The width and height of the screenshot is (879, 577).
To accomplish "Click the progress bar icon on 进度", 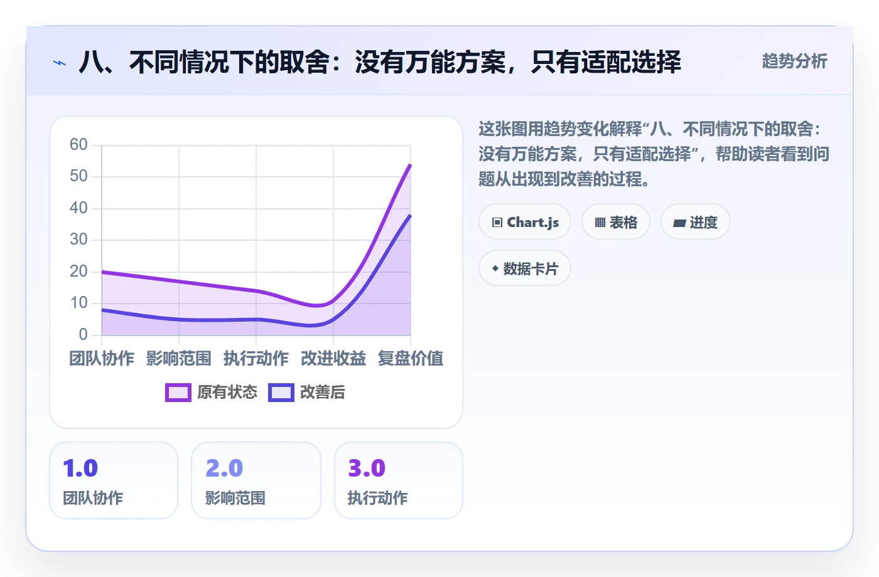I will click(679, 223).
